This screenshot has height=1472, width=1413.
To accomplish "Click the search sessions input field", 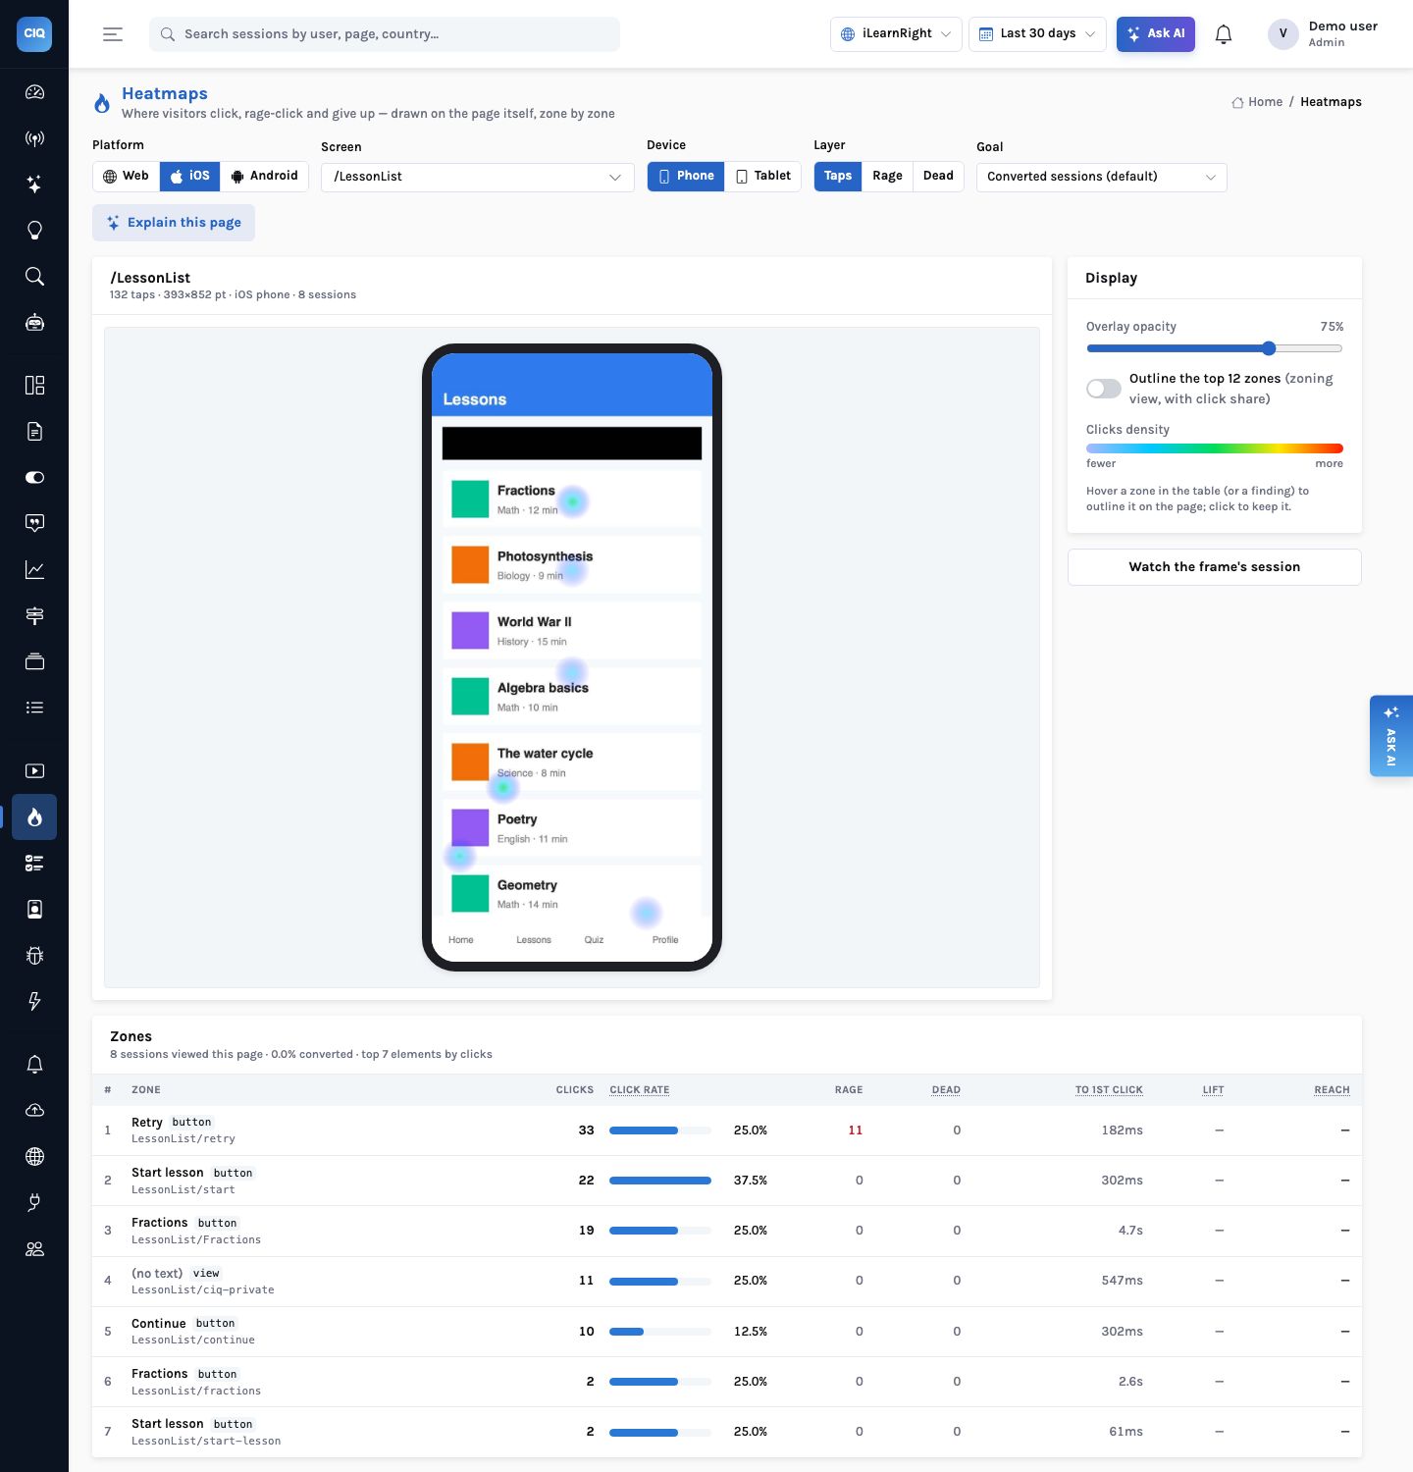I will click(385, 34).
